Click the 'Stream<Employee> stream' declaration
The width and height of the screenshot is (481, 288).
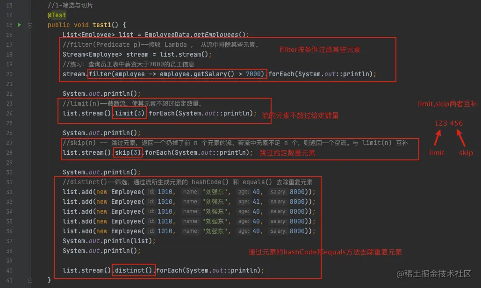click(x=105, y=54)
